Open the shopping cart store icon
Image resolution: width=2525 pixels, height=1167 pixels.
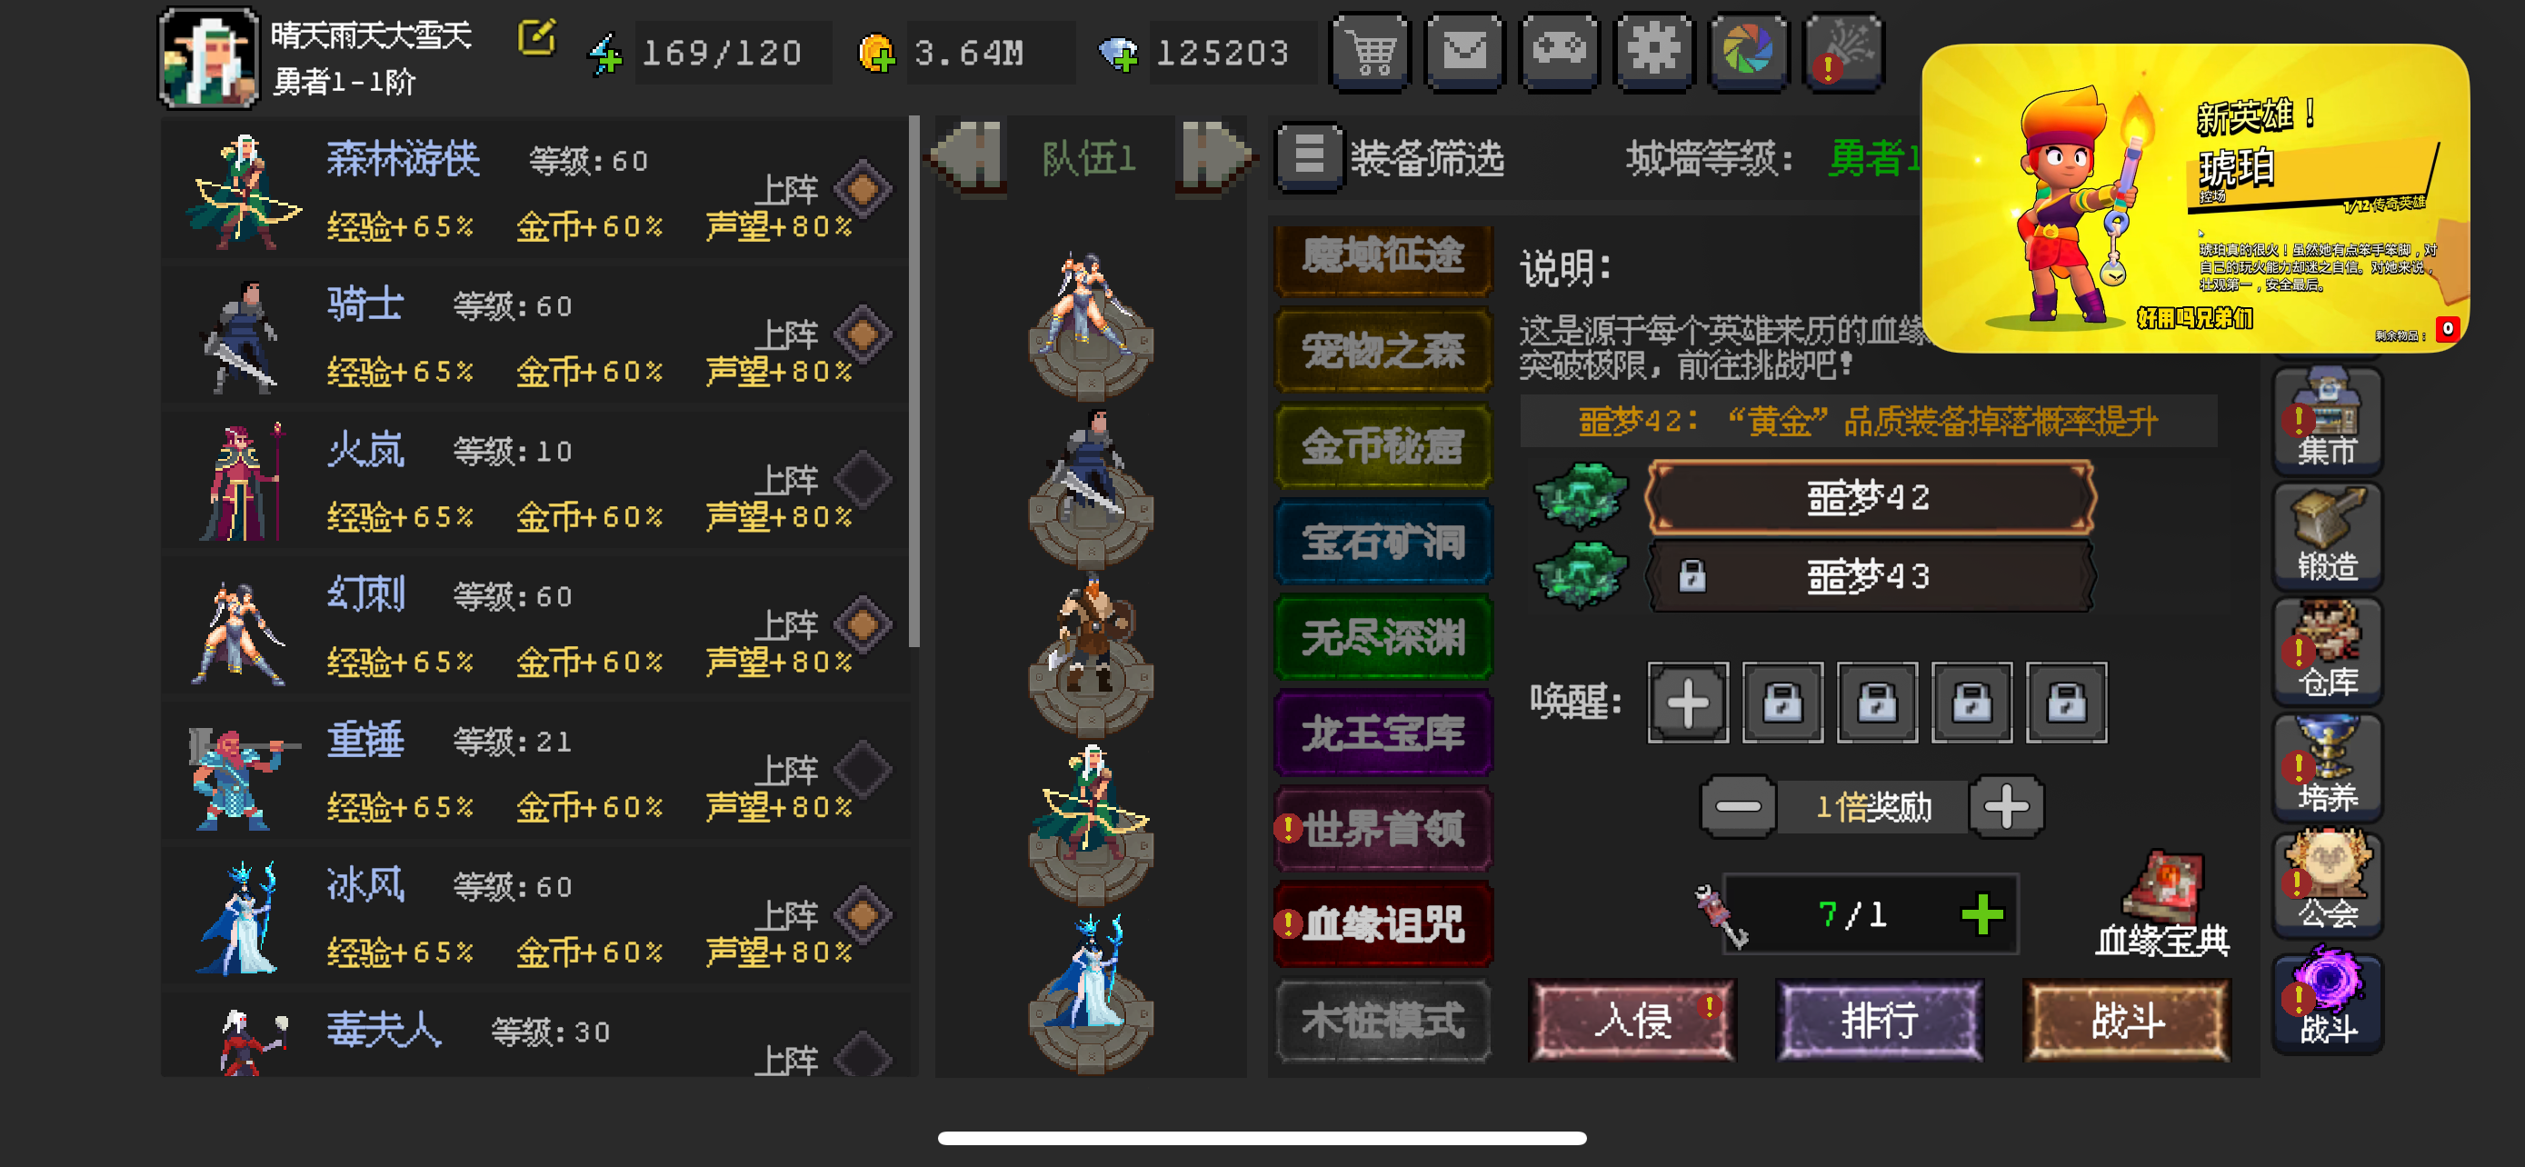coord(1370,51)
